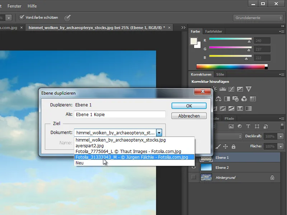
Task: Choose Fotolia_7775064_L Thaut Images document
Action: pos(134,151)
